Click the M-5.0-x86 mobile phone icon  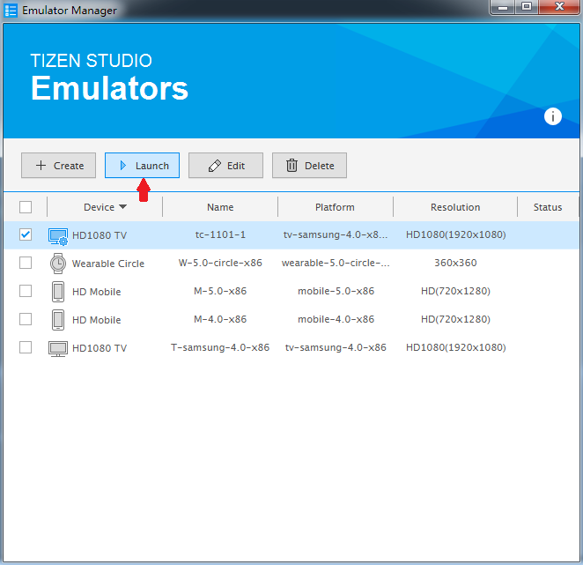click(57, 292)
